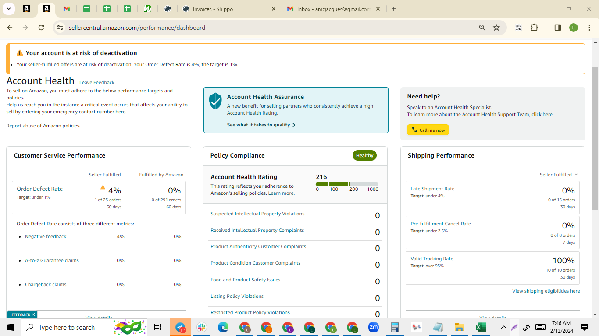
Task: Open the Order Defect Rate link
Action: [39, 189]
